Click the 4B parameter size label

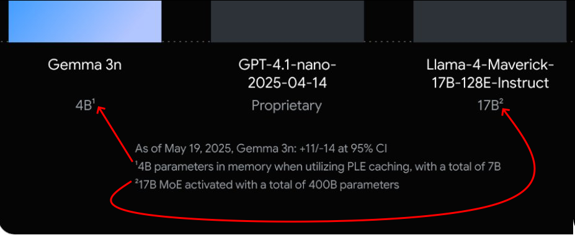click(85, 106)
